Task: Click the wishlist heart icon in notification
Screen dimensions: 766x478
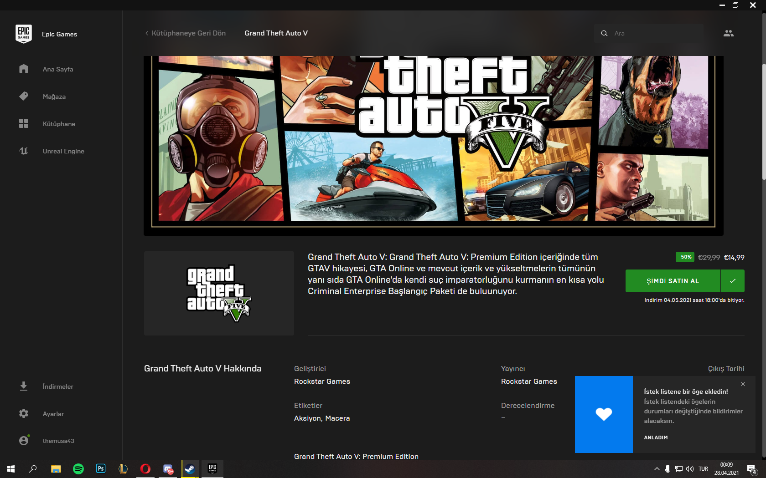Action: [x=604, y=414]
